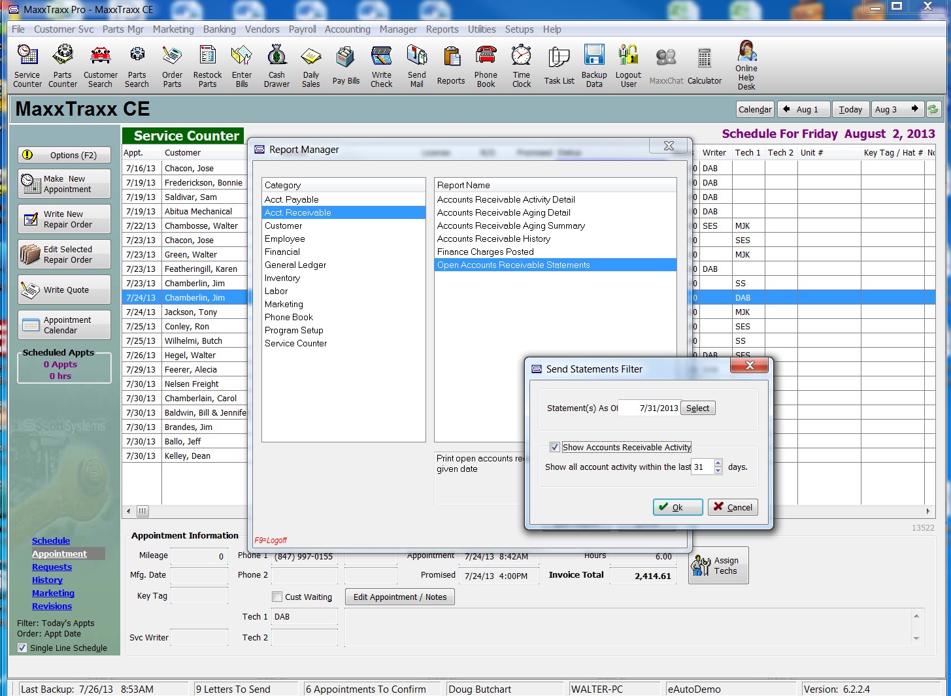Cancel the Send Statements Filter dialog
This screenshot has width=951, height=696.
pos(733,507)
